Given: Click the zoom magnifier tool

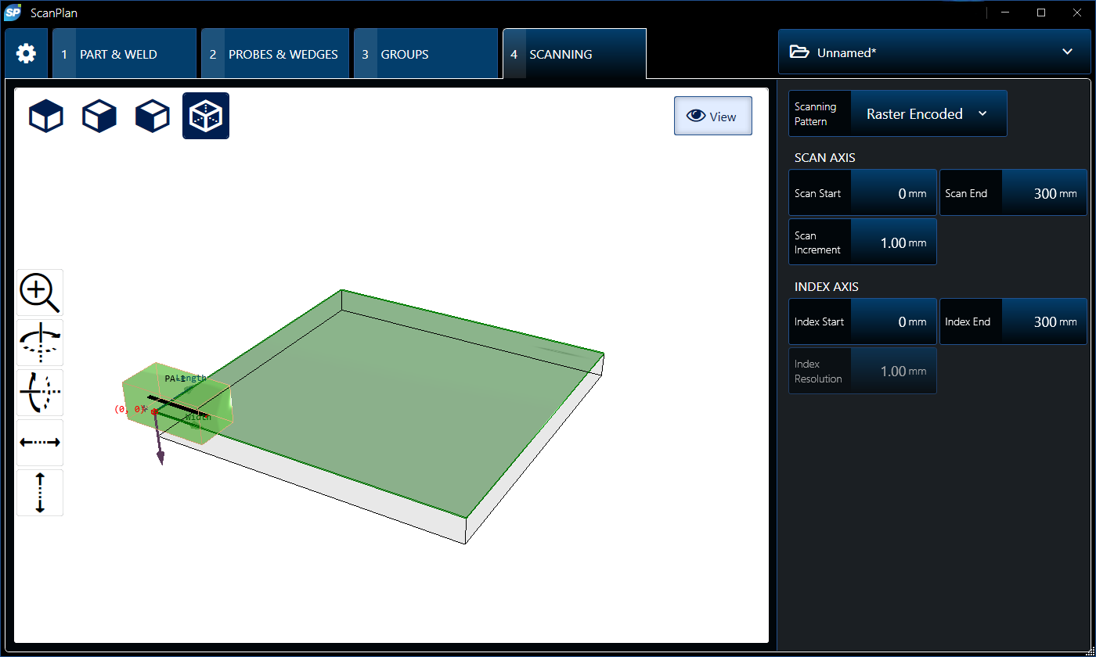Looking at the screenshot, I should (40, 293).
